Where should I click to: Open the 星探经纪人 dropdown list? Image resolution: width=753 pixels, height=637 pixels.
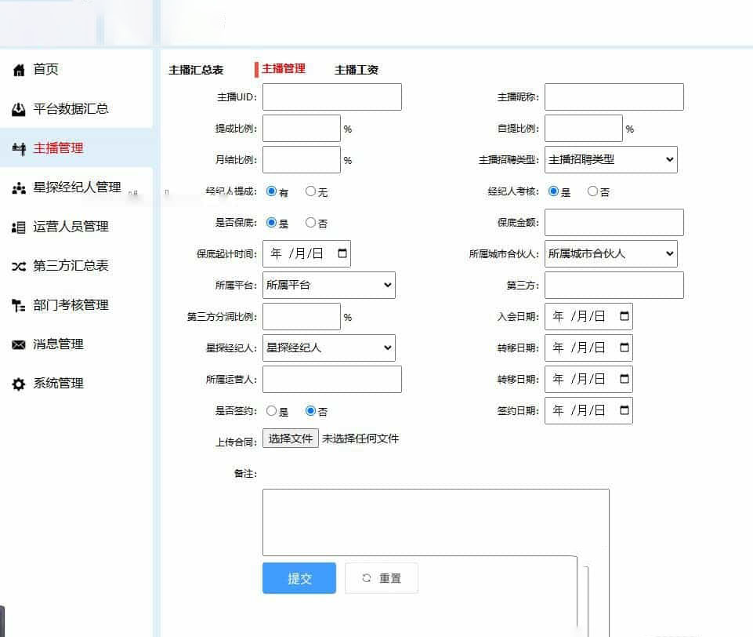click(329, 348)
